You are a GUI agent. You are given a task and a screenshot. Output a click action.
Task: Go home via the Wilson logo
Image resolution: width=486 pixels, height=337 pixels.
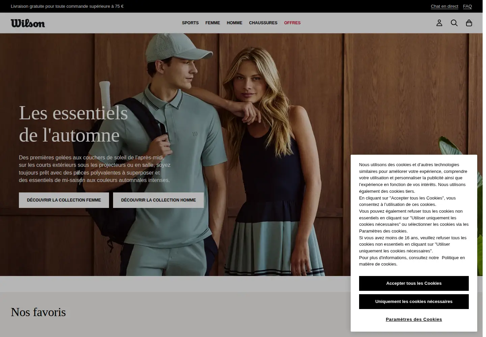(x=28, y=23)
